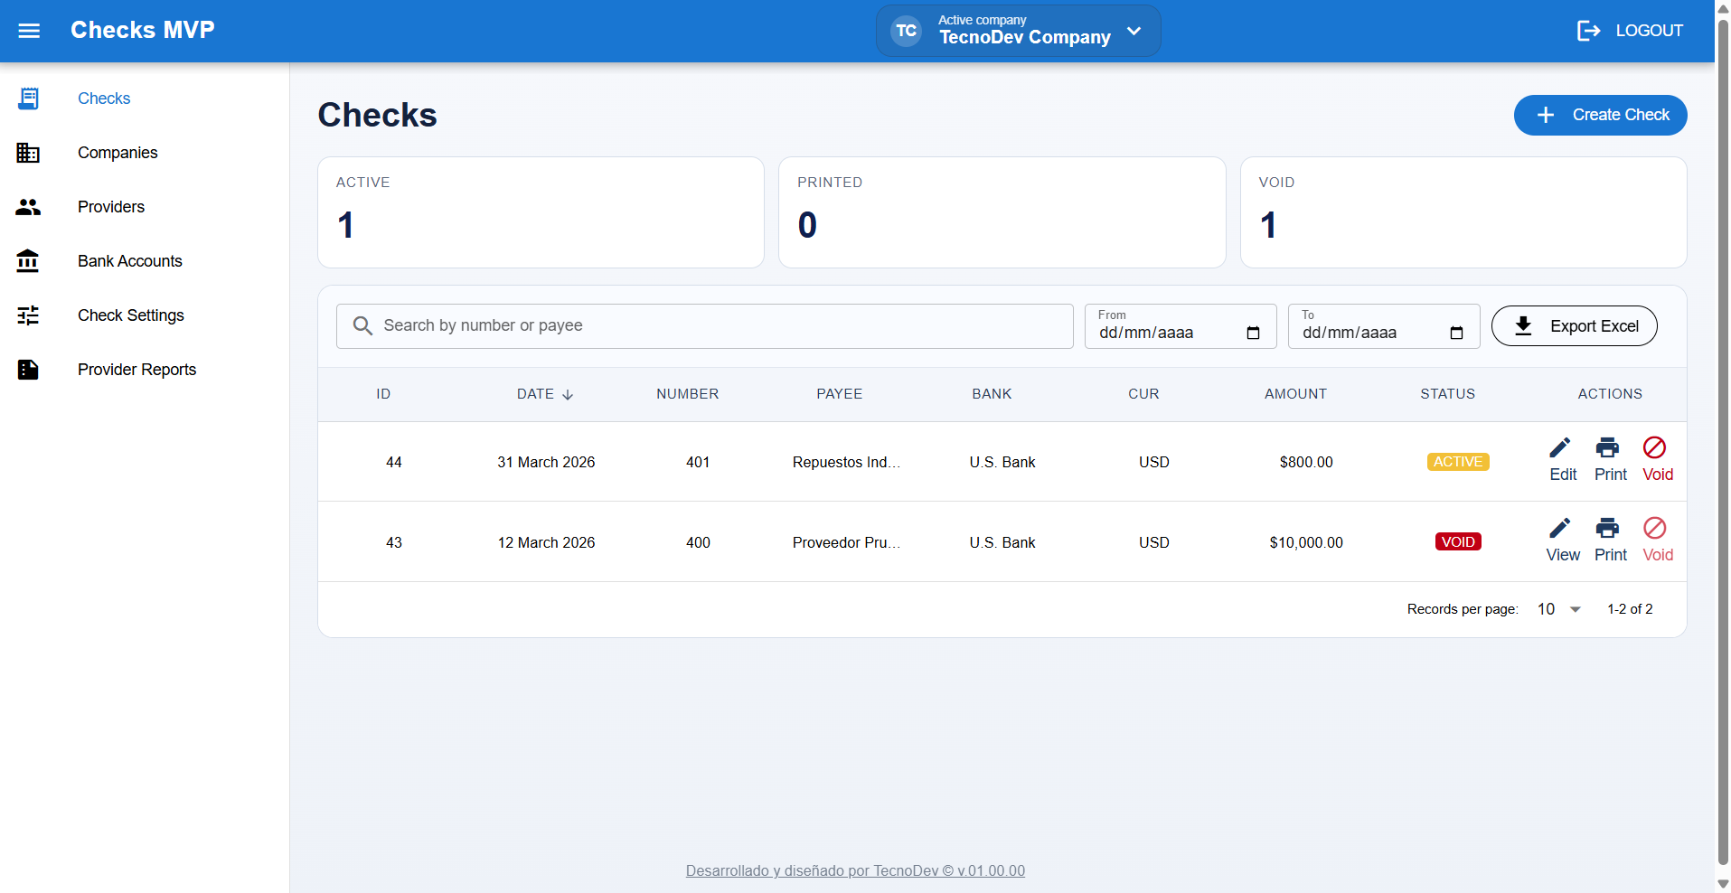Open Bank Accounts from the sidebar
The height and width of the screenshot is (893, 1731).
pos(129,261)
